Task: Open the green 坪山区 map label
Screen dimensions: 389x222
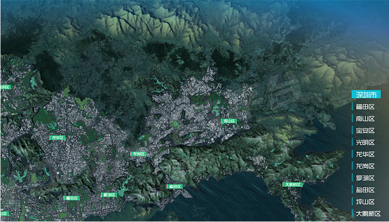Action: [x=229, y=121]
